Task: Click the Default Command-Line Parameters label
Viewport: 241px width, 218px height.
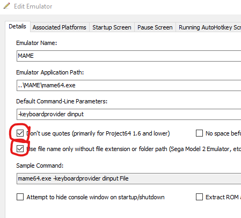Action: coord(62,101)
